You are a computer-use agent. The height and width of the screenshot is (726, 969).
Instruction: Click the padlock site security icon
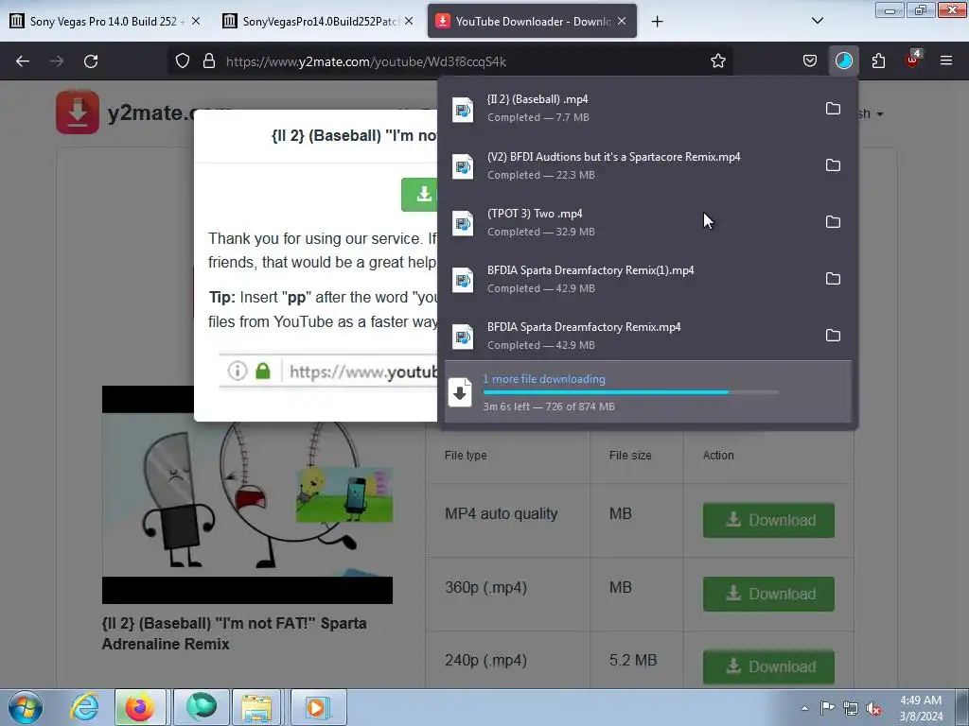tap(209, 61)
